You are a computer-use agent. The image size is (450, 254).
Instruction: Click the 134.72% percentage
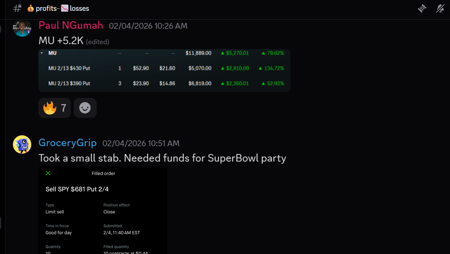click(274, 68)
